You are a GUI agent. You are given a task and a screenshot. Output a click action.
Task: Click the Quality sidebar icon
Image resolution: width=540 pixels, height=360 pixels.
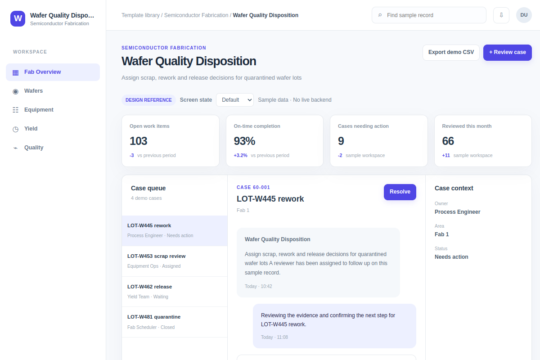point(16,148)
